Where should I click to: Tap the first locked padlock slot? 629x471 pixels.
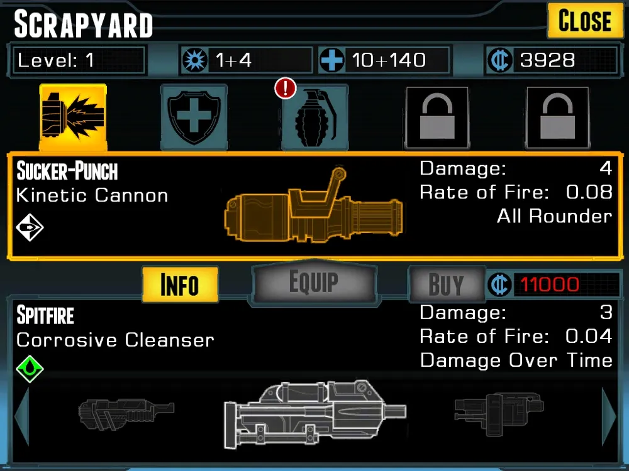[437, 118]
